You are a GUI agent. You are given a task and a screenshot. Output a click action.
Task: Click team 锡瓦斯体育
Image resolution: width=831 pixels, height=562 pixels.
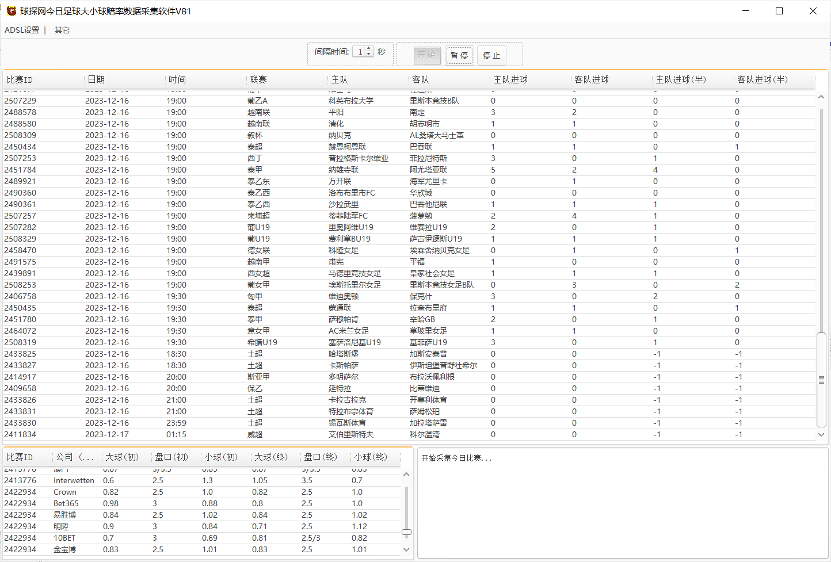tap(347, 423)
